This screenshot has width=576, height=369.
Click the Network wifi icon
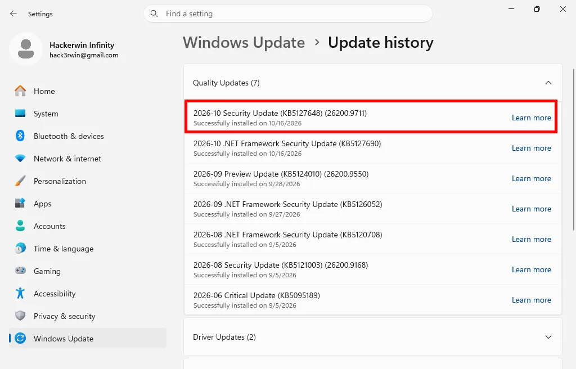pyautogui.click(x=20, y=159)
